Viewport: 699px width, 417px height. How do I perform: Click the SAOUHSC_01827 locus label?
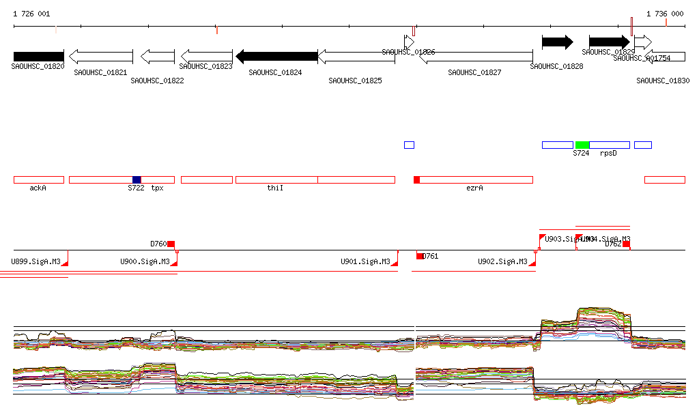(x=475, y=72)
